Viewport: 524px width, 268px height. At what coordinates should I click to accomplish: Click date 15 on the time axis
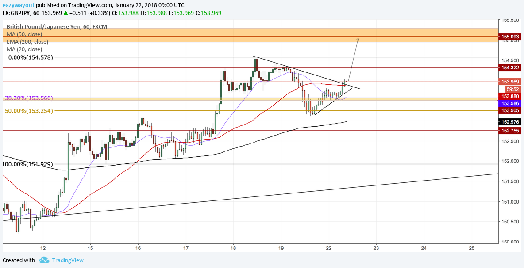[91, 248]
